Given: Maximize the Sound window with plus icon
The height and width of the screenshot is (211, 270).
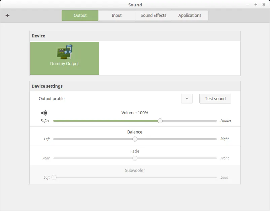Looking at the screenshot, I should [x=256, y=5].
